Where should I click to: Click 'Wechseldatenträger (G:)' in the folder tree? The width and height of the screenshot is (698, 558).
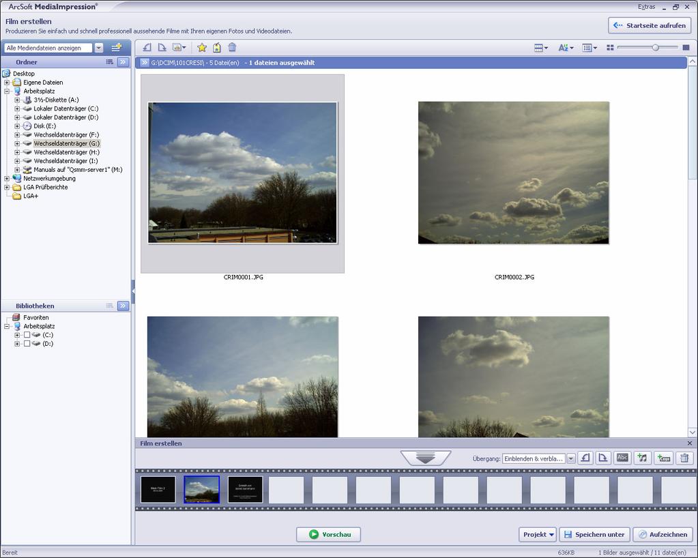tap(67, 143)
